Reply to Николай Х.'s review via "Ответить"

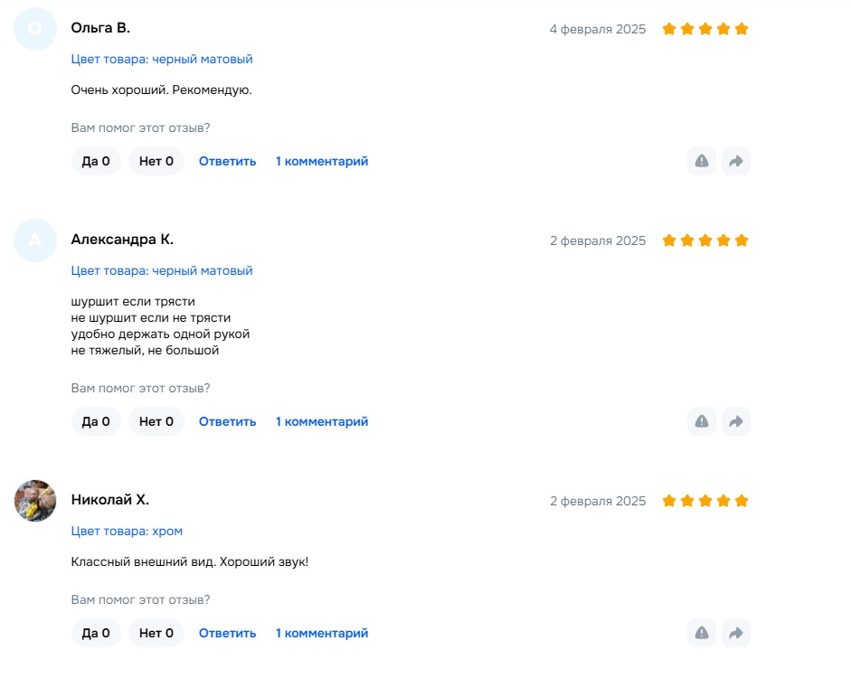227,633
